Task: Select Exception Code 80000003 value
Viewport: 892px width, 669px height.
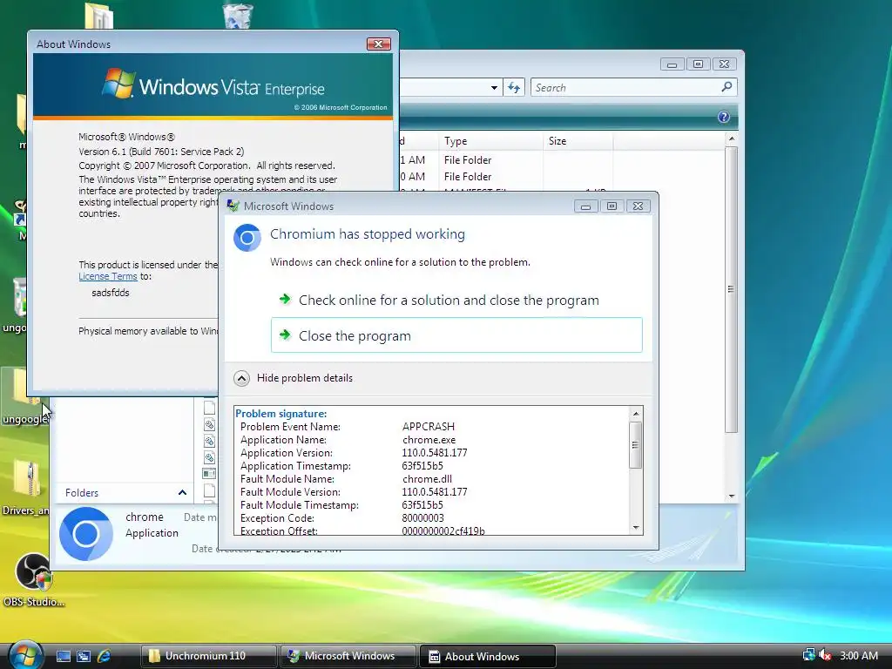Action: pos(422,518)
